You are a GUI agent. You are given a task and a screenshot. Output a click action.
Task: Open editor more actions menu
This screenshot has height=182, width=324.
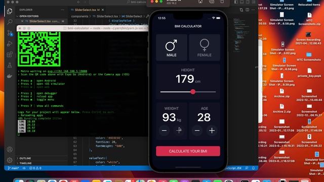coord(253,10)
